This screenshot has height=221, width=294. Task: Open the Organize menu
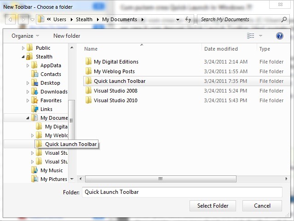pyautogui.click(x=25, y=35)
